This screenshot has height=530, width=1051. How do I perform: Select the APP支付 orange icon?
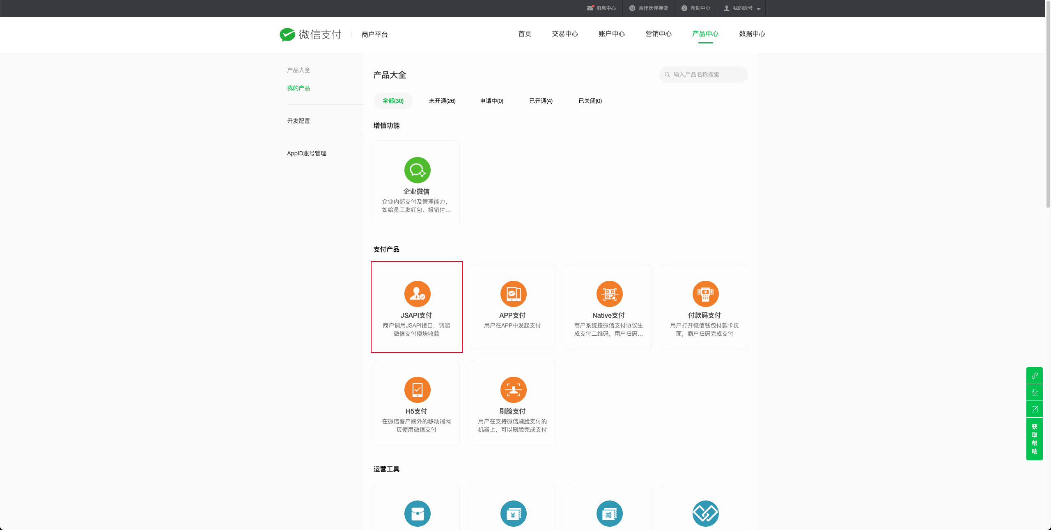coord(513,294)
